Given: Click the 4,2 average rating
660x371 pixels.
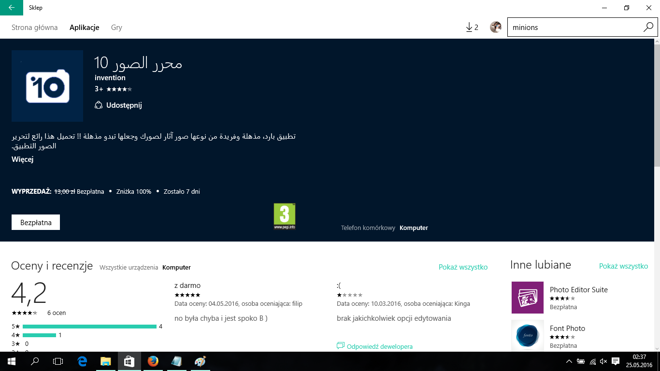Looking at the screenshot, I should pyautogui.click(x=29, y=293).
